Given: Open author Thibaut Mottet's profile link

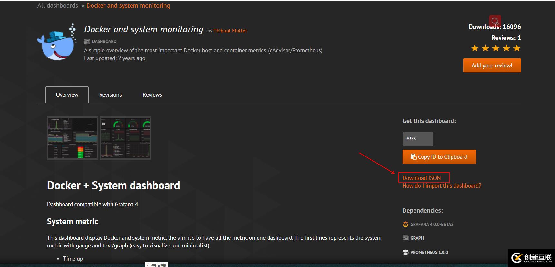Looking at the screenshot, I should click(230, 31).
